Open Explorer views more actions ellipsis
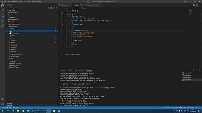202x113 pixels. coord(55,5)
